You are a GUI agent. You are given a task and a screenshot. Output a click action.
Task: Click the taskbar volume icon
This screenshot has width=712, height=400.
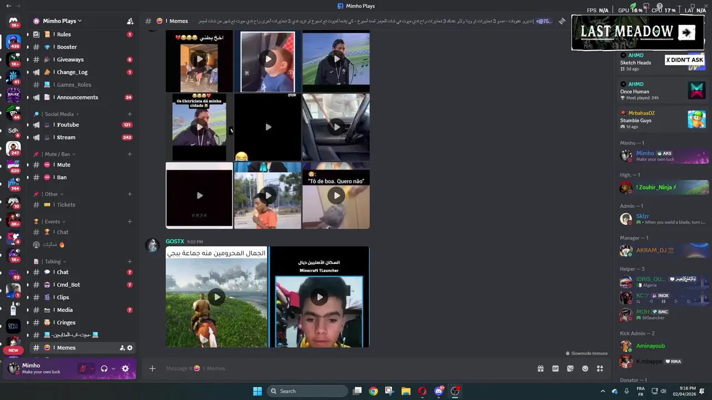coord(665,391)
